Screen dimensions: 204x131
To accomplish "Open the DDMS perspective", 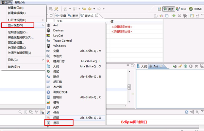I will pyautogui.click(x=196, y=9).
